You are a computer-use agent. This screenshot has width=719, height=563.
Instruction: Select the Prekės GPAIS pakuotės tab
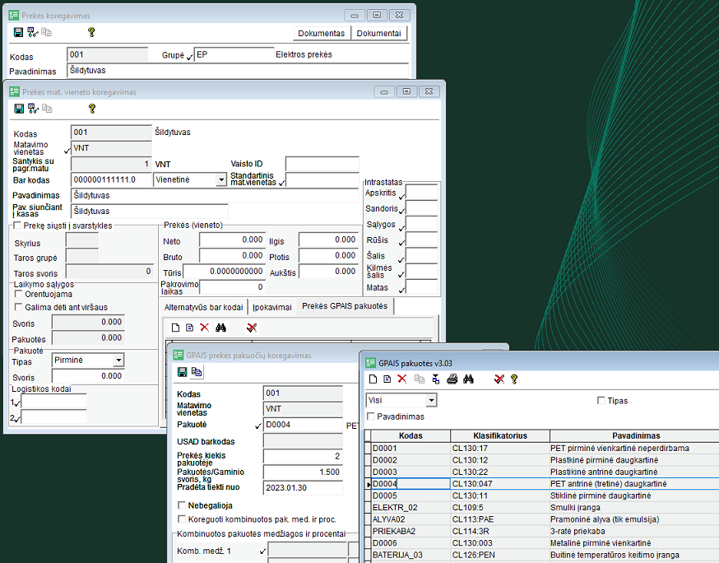pyautogui.click(x=345, y=306)
